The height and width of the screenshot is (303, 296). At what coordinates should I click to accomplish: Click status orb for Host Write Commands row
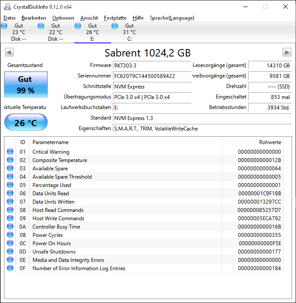click(10, 218)
